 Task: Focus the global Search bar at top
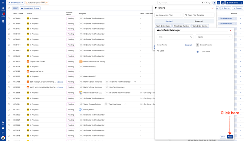coord(185,3)
